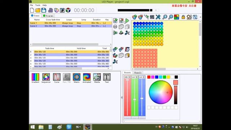Zoom out of the fixture layout
The image size is (231, 130).
pyautogui.click(x=171, y=17)
